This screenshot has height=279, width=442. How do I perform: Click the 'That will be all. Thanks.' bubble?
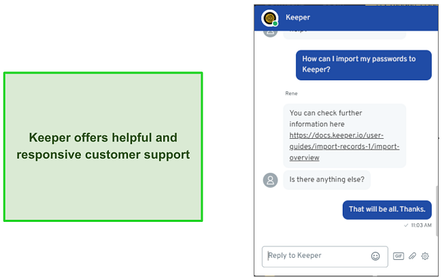click(387, 210)
